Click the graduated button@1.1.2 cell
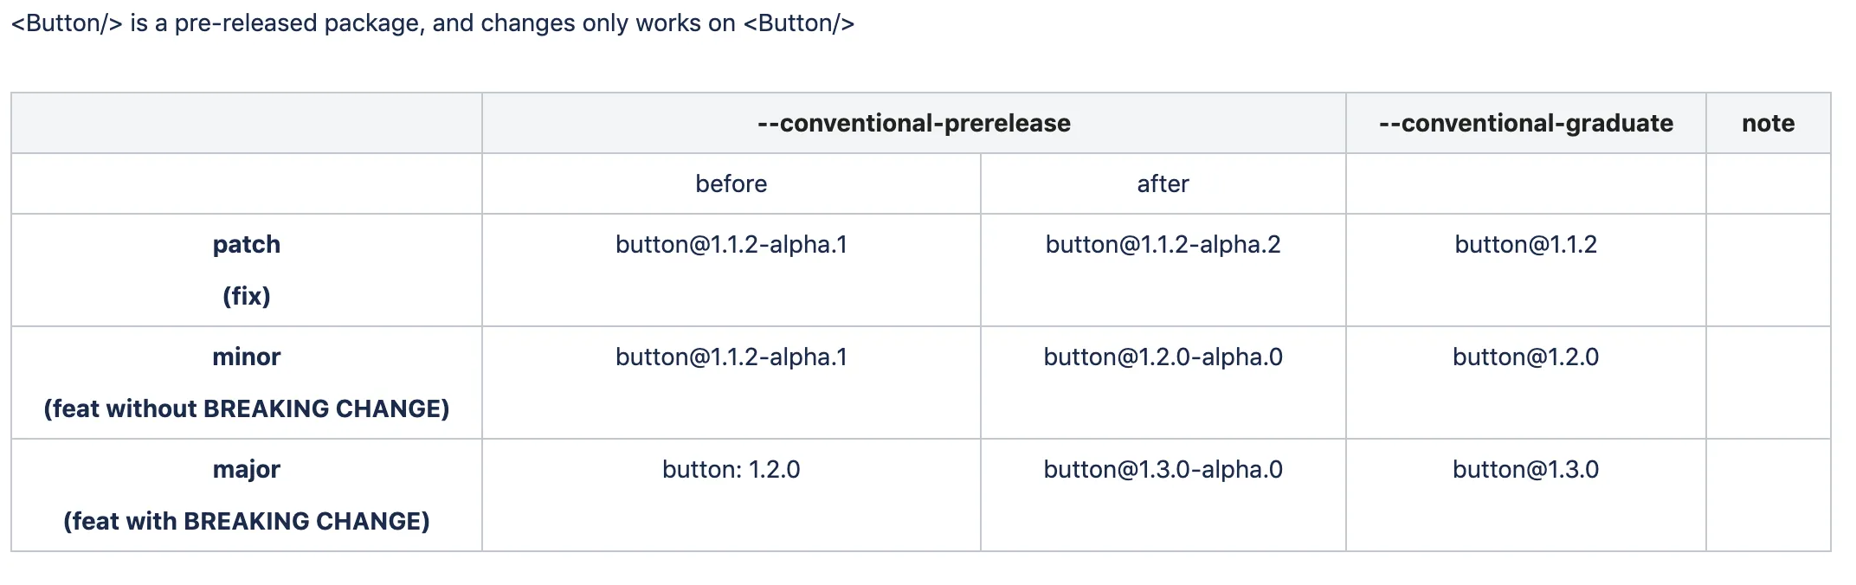 tap(1525, 245)
